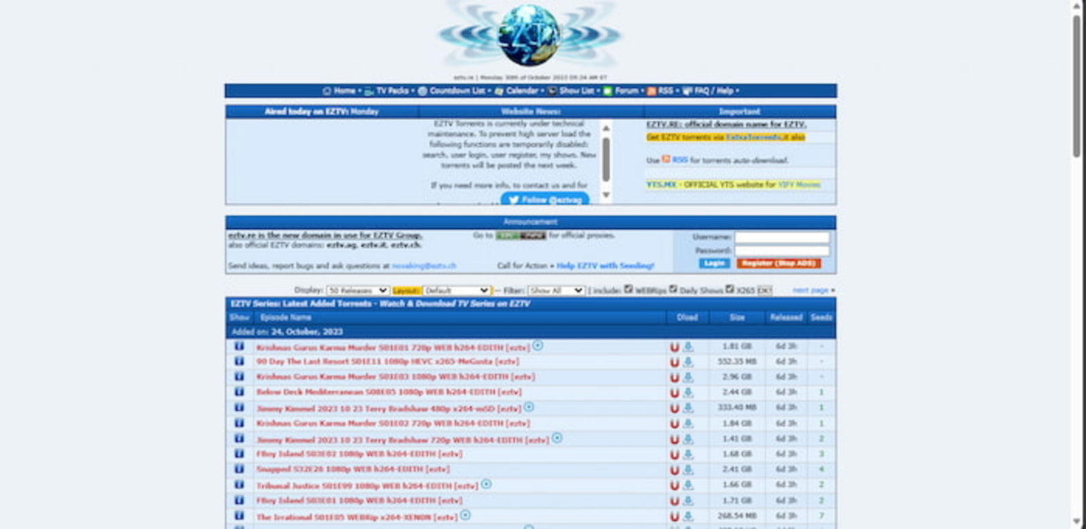
Task: Click the EZTV globe logo
Action: click(529, 35)
